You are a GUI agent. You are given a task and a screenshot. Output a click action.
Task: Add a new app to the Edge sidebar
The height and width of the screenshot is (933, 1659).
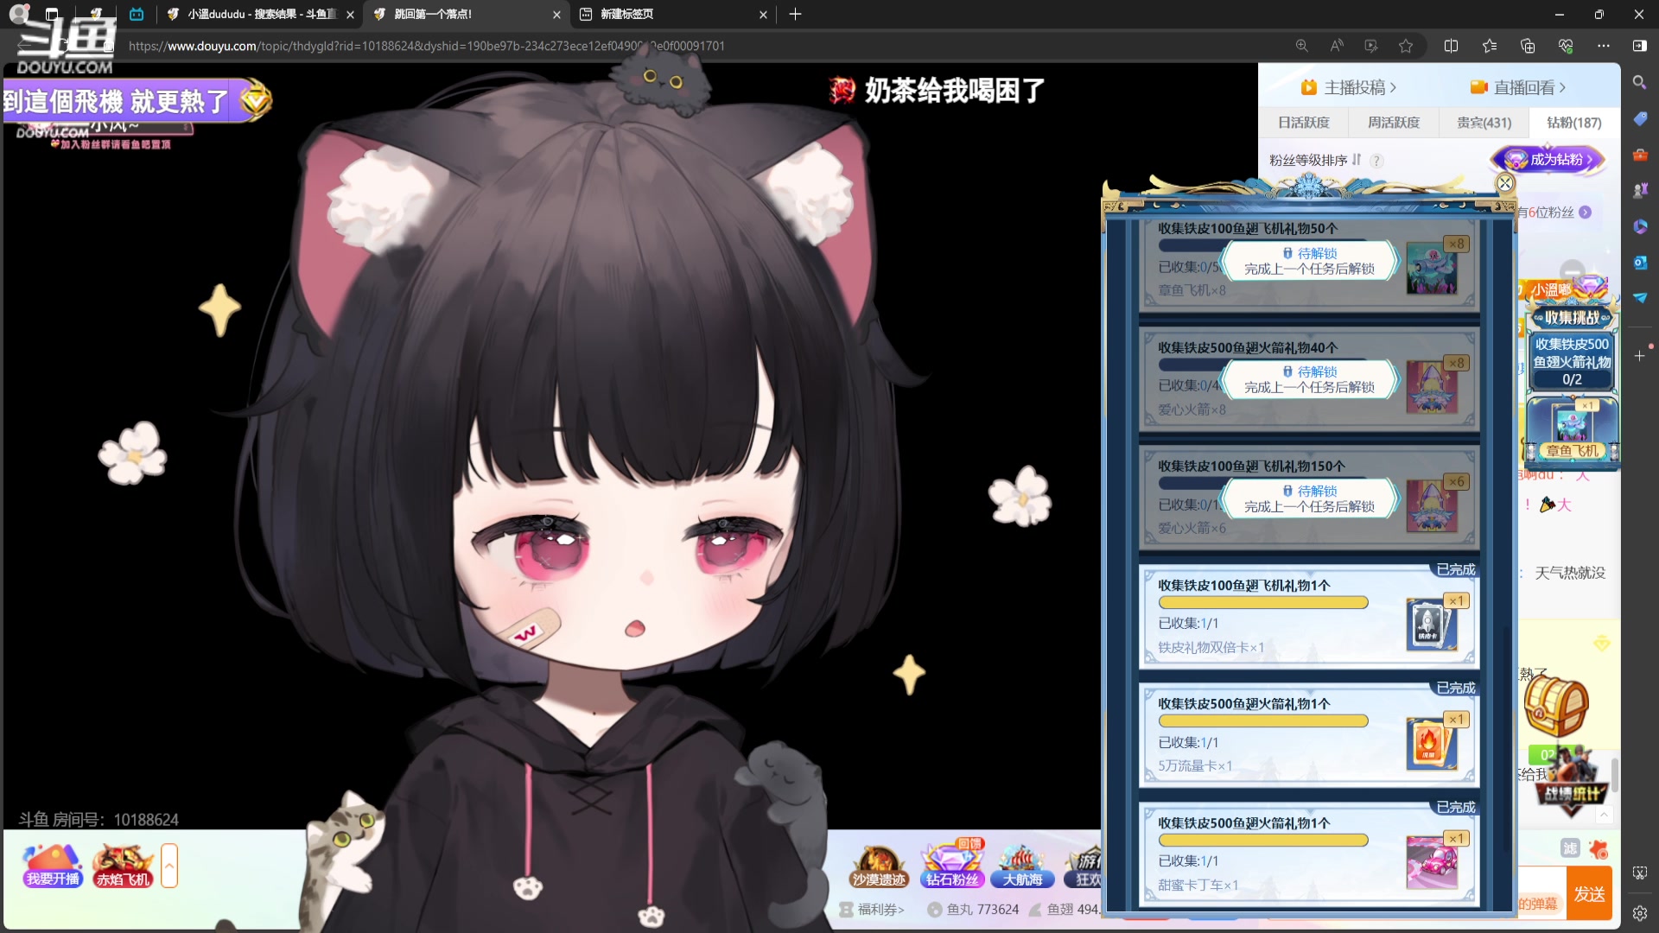[1639, 355]
